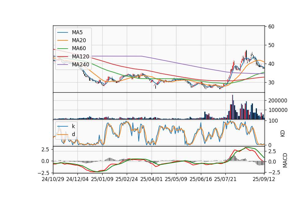Click the 25/07/21 date label

[225, 179]
